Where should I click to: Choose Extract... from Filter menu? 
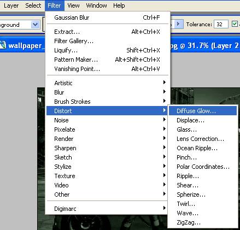(107, 32)
